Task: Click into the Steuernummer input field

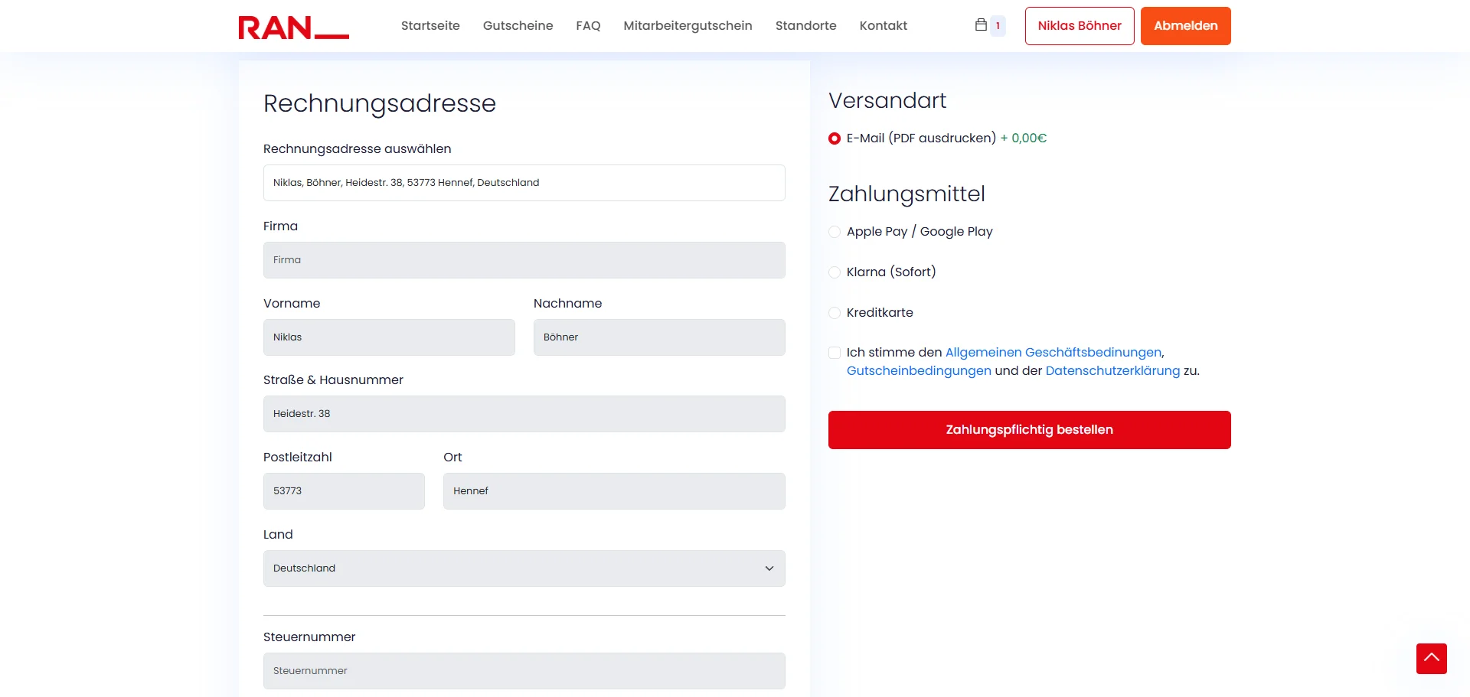Action: click(x=524, y=671)
